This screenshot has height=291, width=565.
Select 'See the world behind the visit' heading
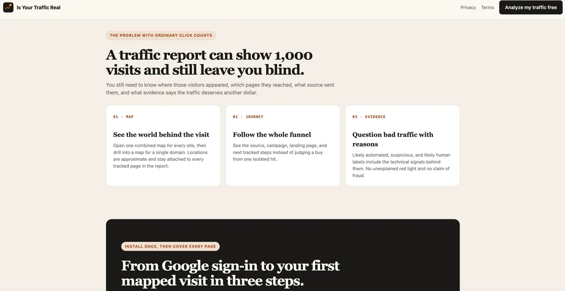click(161, 135)
